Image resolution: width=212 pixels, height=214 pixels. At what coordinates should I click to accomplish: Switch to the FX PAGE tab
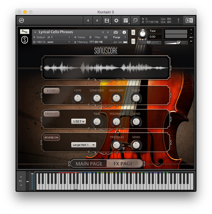click(124, 164)
